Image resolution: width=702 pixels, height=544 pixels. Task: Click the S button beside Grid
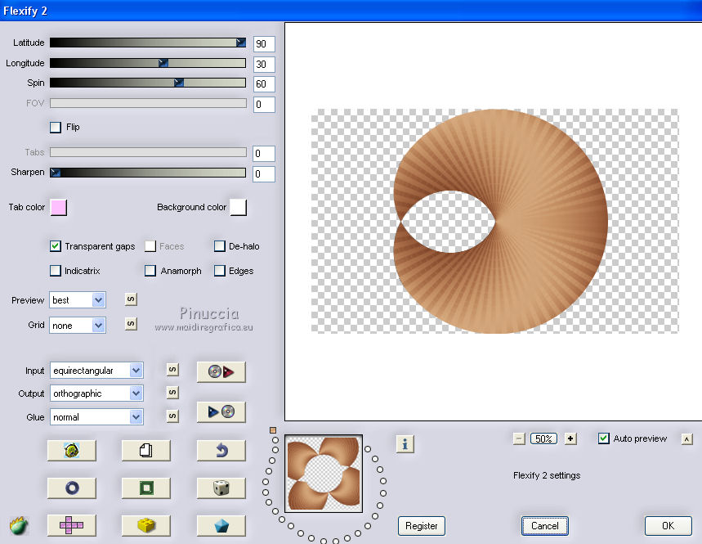coord(131,323)
